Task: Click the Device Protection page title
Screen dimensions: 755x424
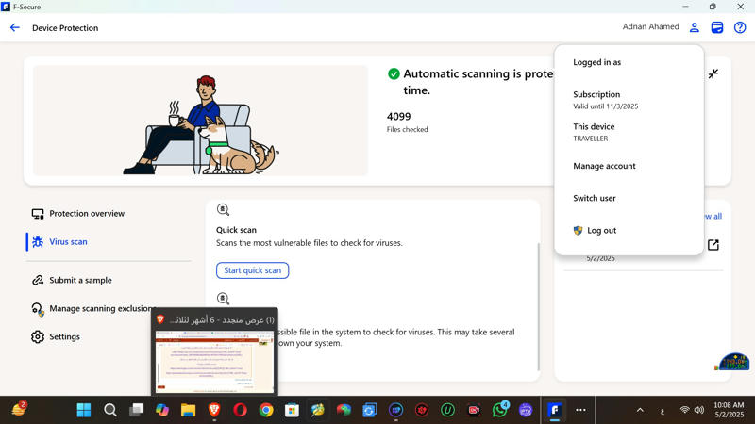Action: [x=65, y=28]
